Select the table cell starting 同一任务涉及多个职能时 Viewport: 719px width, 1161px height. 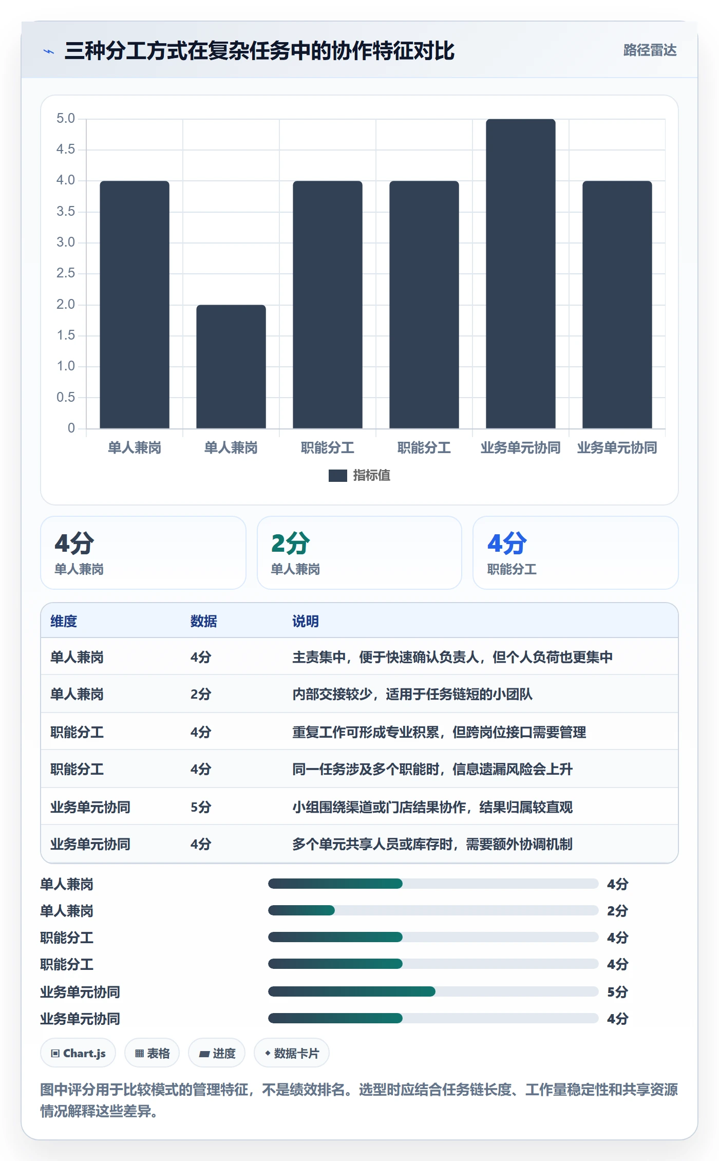pyautogui.click(x=432, y=769)
